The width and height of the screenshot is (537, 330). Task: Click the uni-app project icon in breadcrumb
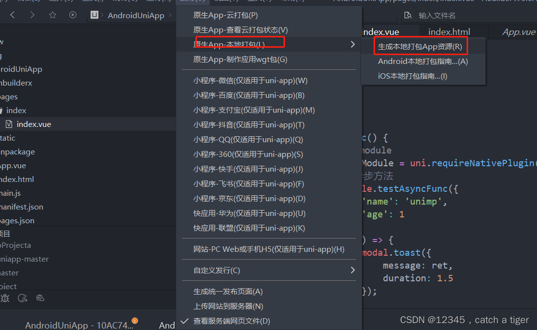[95, 15]
